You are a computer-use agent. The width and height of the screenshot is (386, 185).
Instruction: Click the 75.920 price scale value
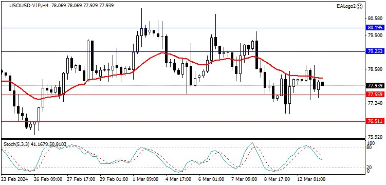tap(375, 137)
